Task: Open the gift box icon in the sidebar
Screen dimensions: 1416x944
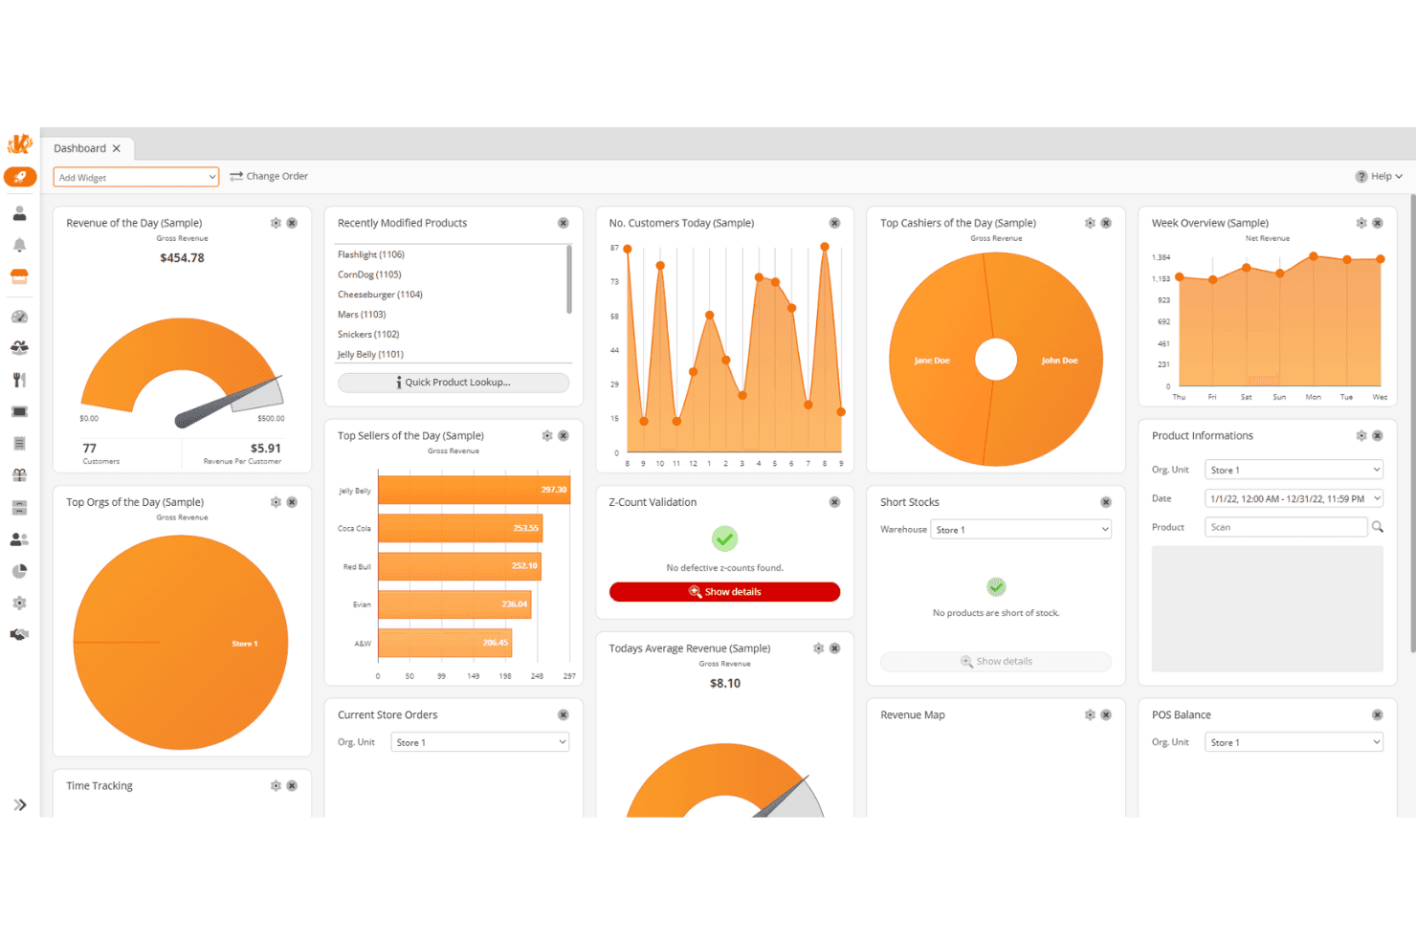Action: 19,475
